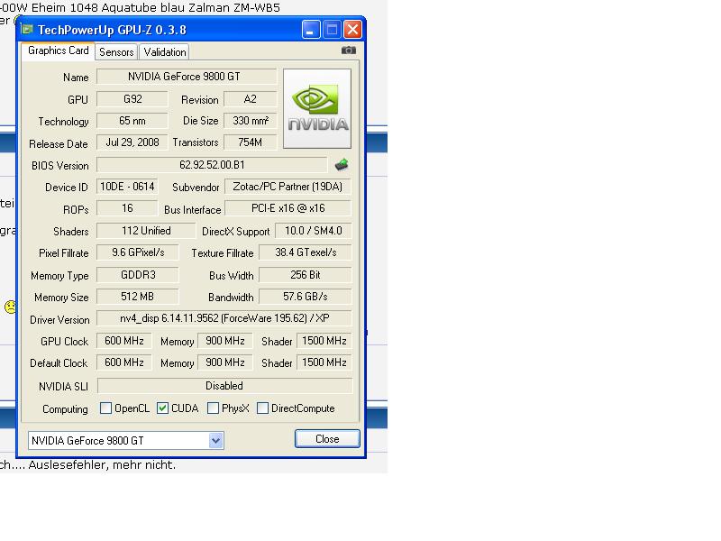Click the GPU Clock 600 MHz value
Screen dimensions: 721x541
click(x=124, y=341)
